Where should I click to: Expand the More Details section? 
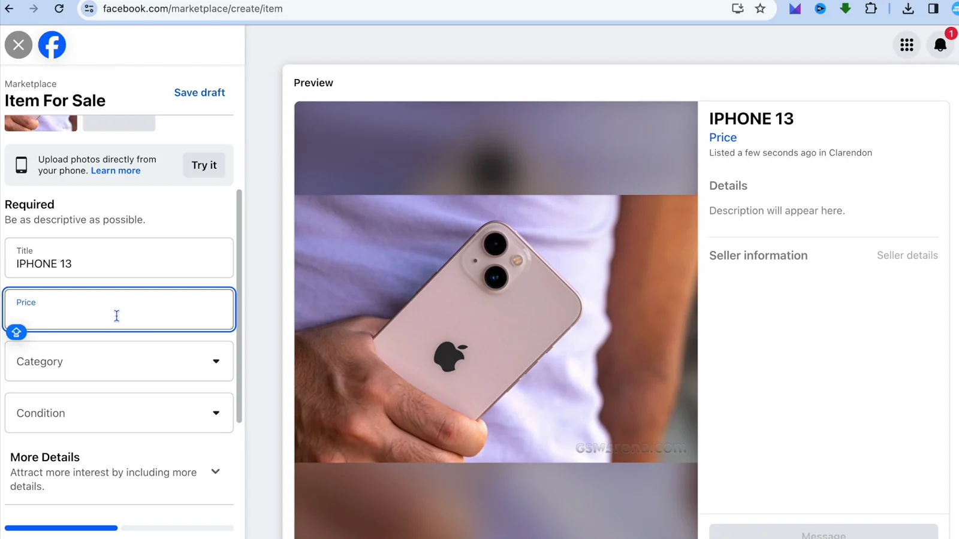[x=216, y=472]
